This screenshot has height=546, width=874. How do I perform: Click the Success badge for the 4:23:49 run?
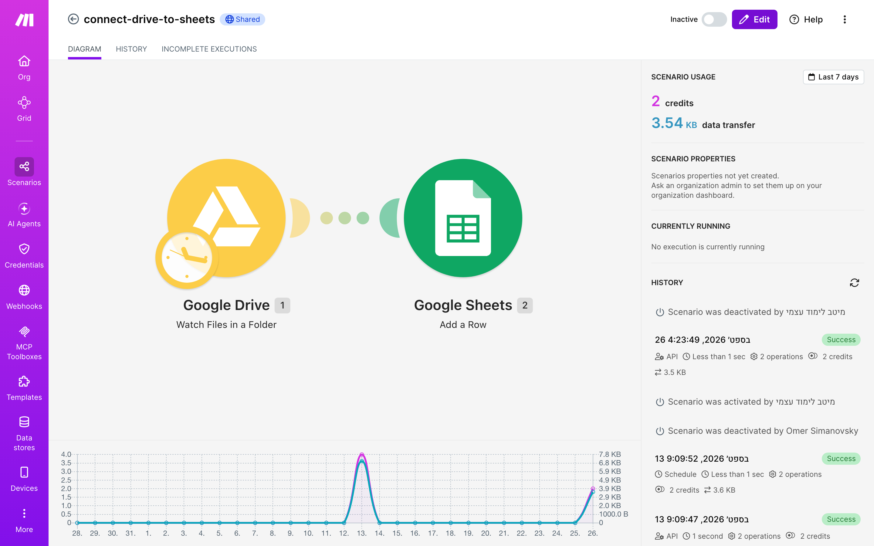tap(841, 340)
